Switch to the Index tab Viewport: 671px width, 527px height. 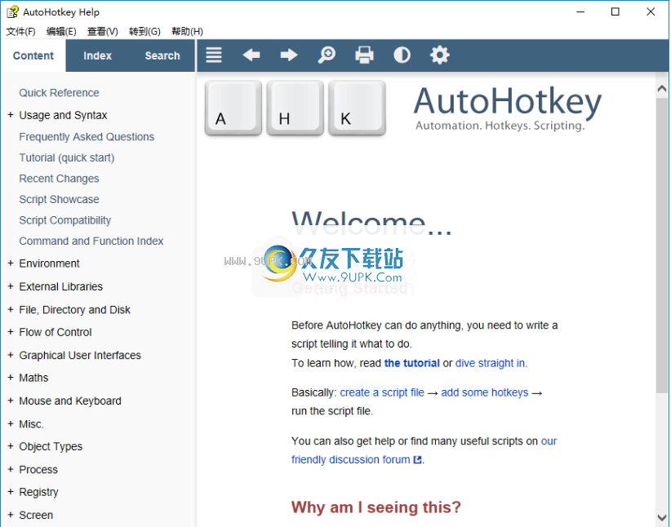tap(98, 55)
